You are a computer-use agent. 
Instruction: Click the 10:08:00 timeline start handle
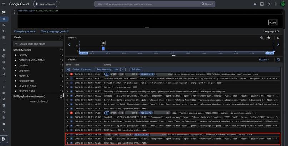(x=84, y=53)
